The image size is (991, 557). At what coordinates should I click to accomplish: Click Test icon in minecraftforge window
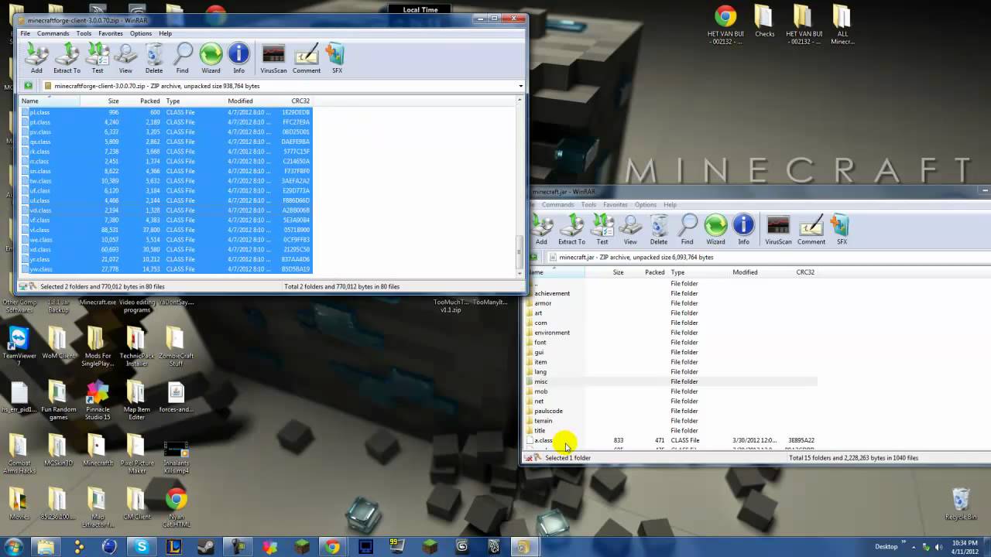point(98,58)
